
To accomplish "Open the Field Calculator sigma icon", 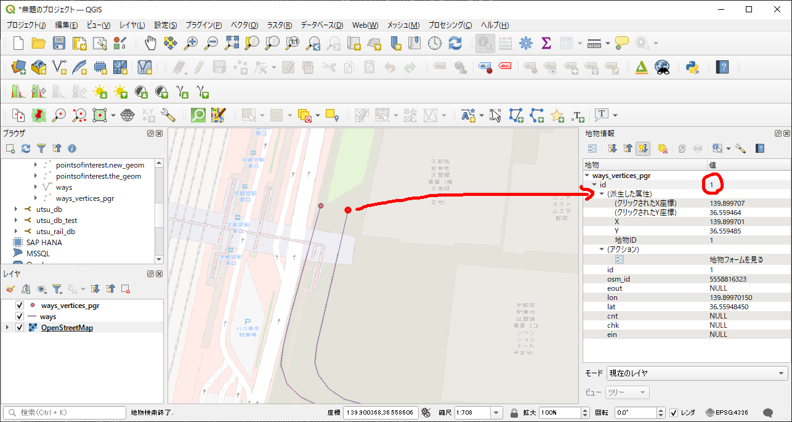I will pos(546,43).
